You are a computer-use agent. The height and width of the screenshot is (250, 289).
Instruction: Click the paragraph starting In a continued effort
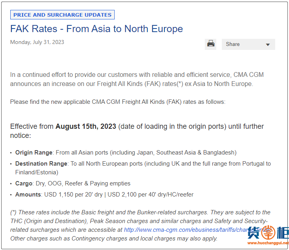[x=137, y=79]
